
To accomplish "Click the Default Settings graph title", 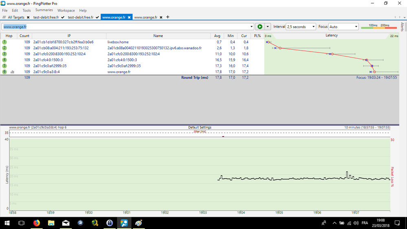I will (200, 127).
